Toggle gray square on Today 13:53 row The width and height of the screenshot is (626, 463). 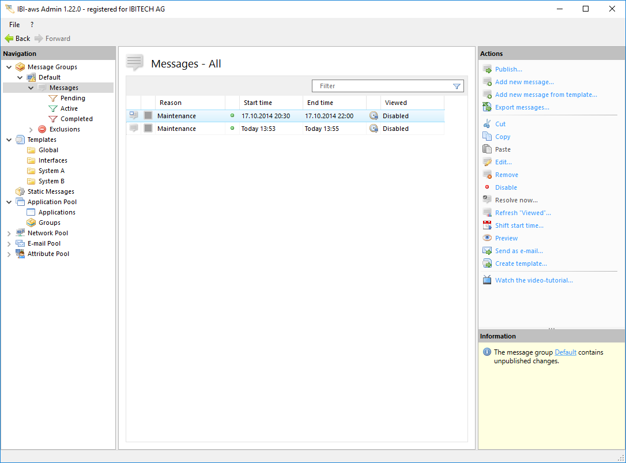(x=148, y=129)
